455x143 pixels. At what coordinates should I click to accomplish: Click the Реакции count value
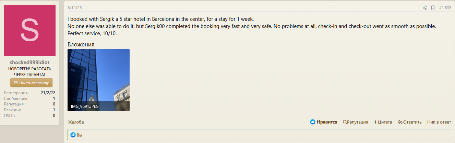pyautogui.click(x=54, y=110)
